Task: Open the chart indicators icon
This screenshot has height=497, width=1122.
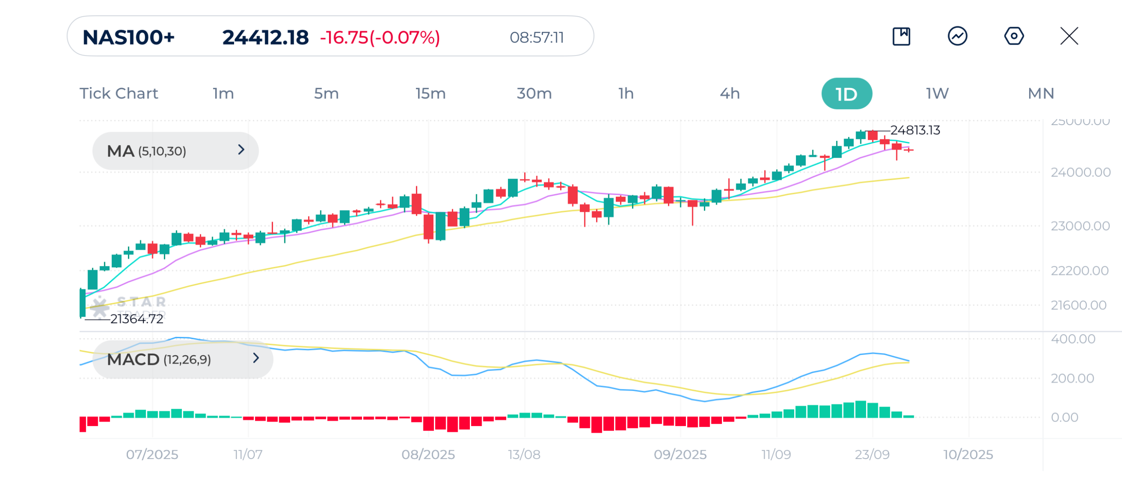Action: [957, 36]
